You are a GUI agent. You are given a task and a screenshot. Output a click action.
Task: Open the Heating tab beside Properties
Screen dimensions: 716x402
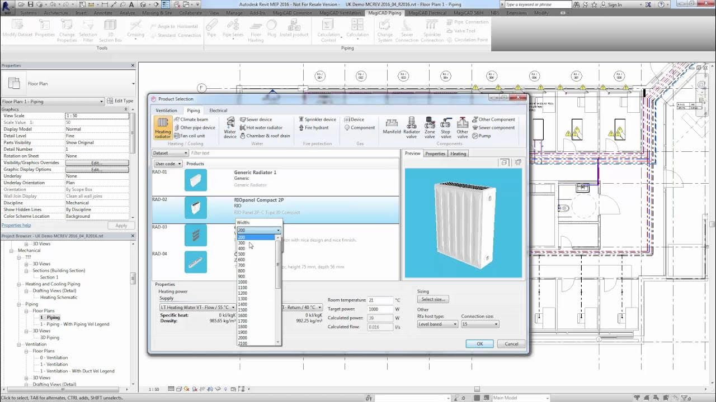[458, 154]
